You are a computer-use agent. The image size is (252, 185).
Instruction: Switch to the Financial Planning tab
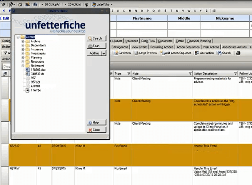[x=199, y=41]
